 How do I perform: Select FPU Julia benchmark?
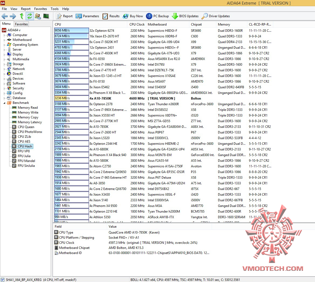click(x=24, y=156)
